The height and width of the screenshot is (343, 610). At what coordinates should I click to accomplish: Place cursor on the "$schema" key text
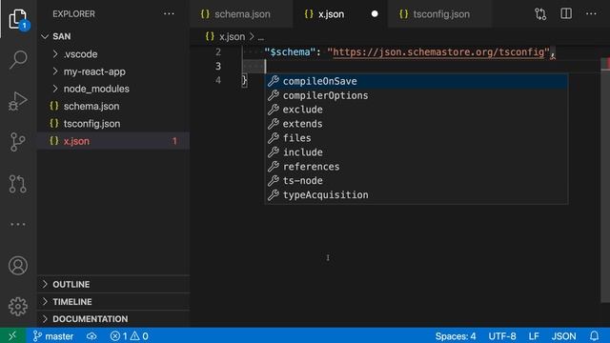(290, 52)
